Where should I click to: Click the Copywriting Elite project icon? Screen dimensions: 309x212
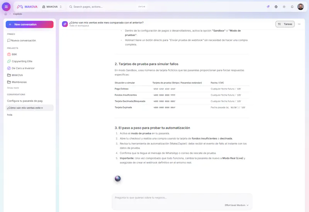9,61
